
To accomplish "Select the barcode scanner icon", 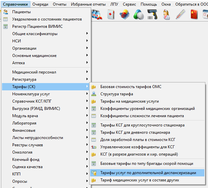I will coord(152,14).
